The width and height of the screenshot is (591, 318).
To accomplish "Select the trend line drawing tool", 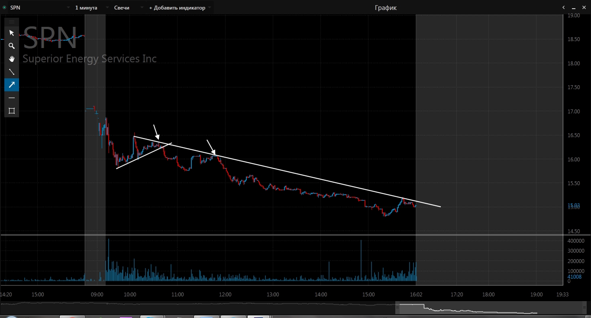I will [12, 72].
